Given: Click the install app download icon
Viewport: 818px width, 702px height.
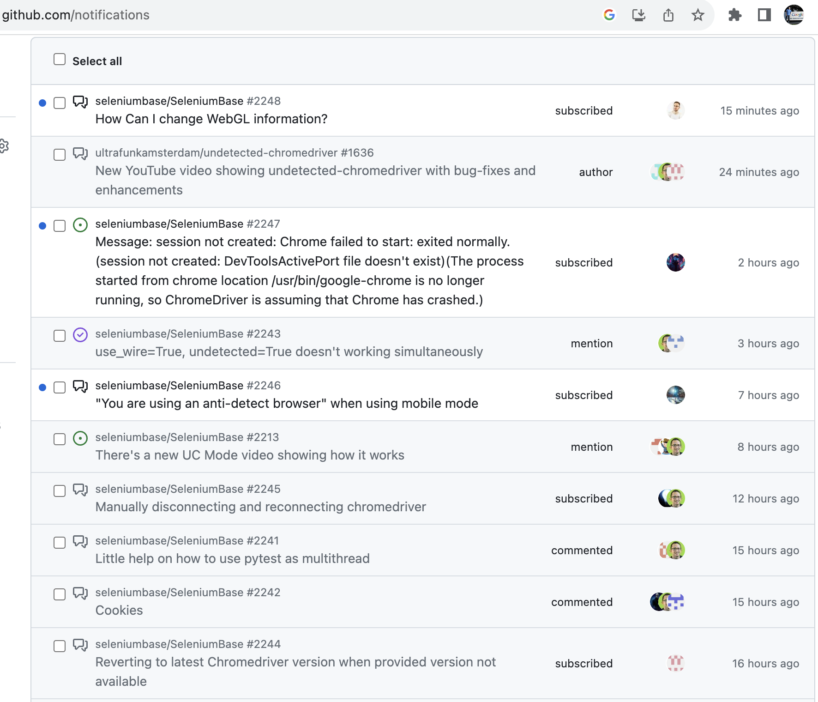Looking at the screenshot, I should pyautogui.click(x=638, y=15).
